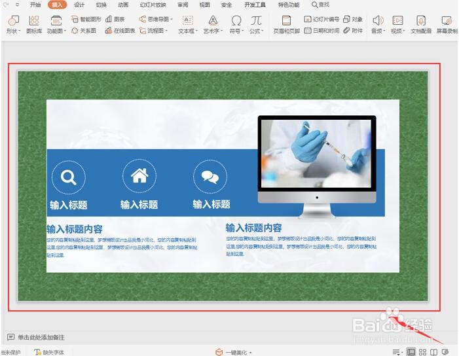Click the paragraph under the right heading
Viewport: 459px width, 356px height.
[301, 246]
